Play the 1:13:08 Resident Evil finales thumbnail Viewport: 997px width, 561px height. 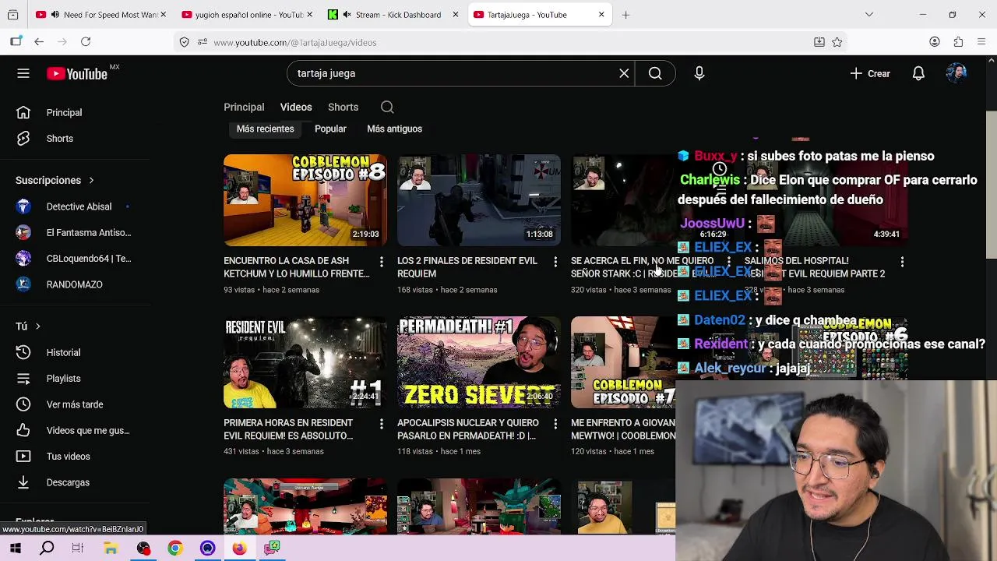(x=479, y=200)
